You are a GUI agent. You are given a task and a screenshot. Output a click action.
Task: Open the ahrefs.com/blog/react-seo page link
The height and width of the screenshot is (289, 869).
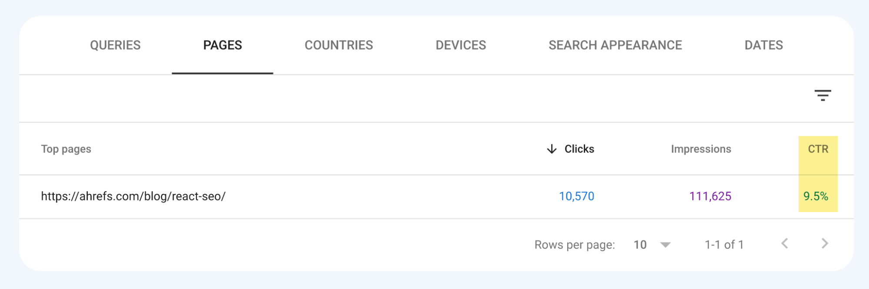pyautogui.click(x=133, y=196)
